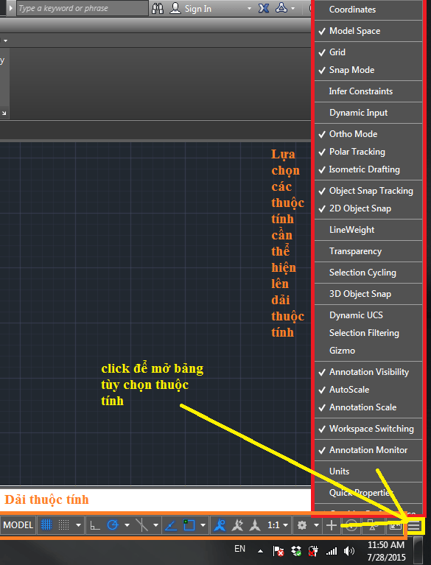Enable Selection Cycling in the menu
The image size is (431, 565).
(368, 273)
